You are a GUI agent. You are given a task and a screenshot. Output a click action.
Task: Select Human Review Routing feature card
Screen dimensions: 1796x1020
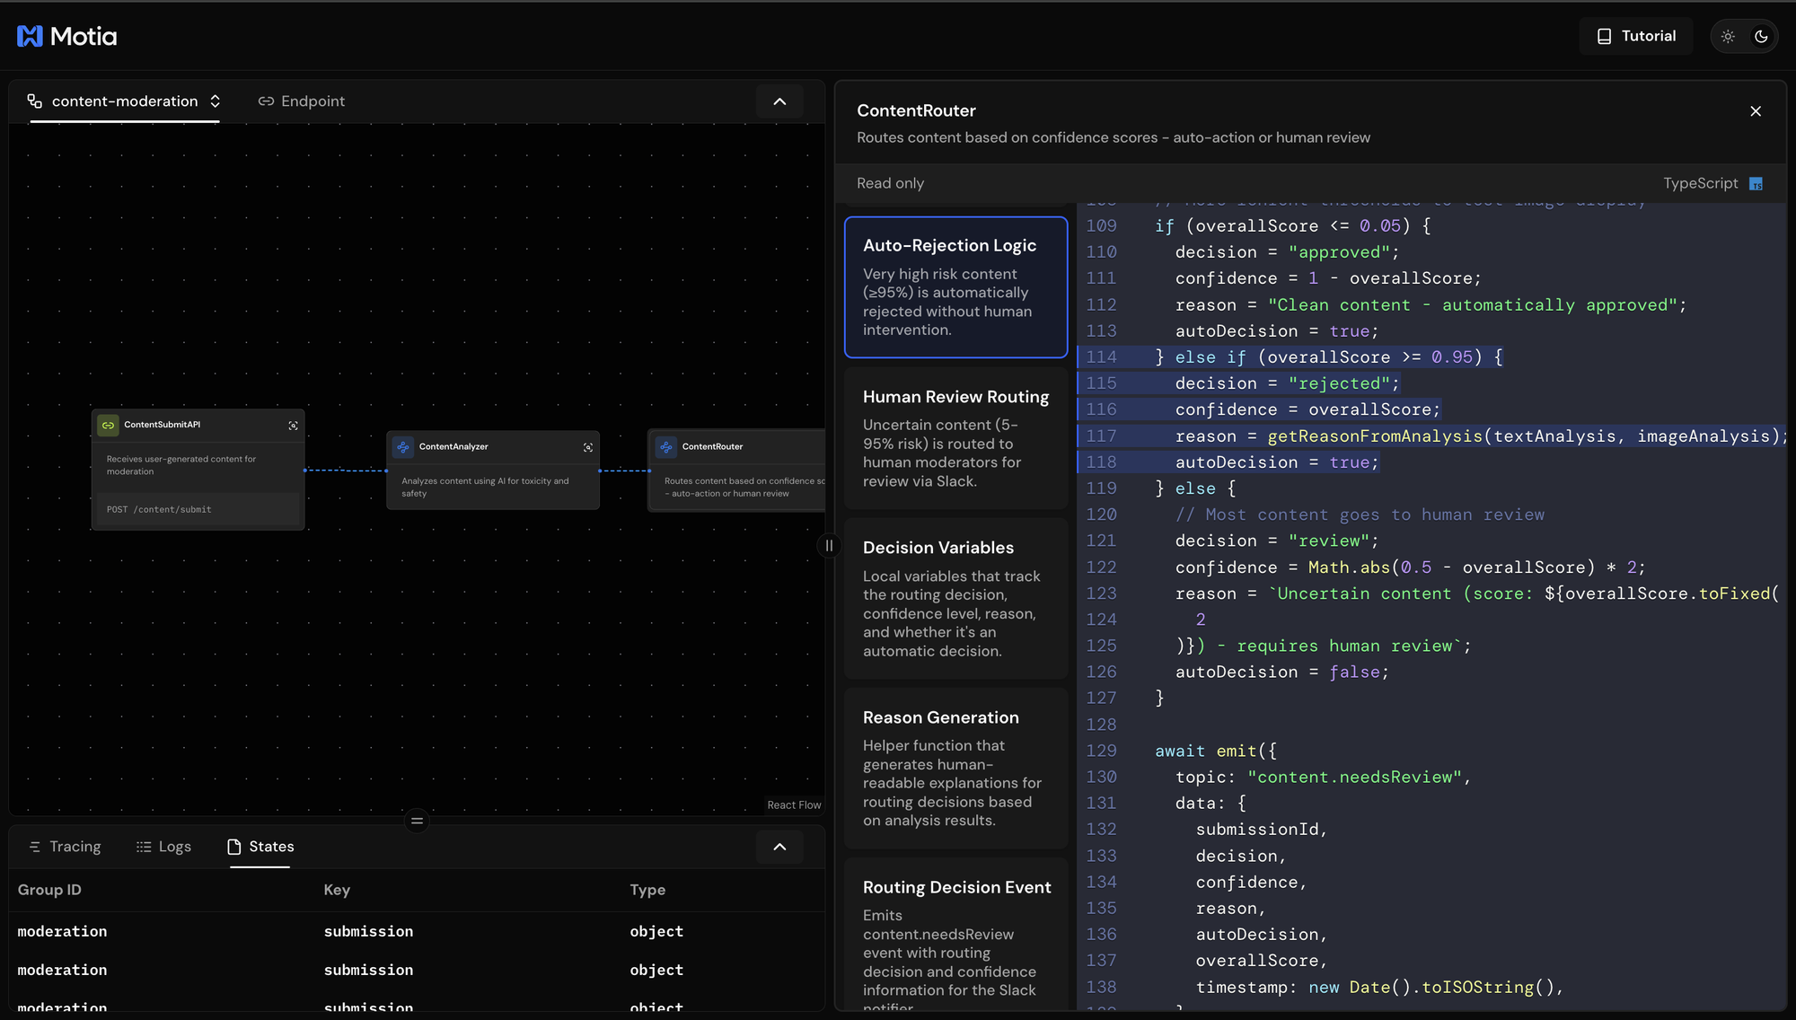click(955, 438)
